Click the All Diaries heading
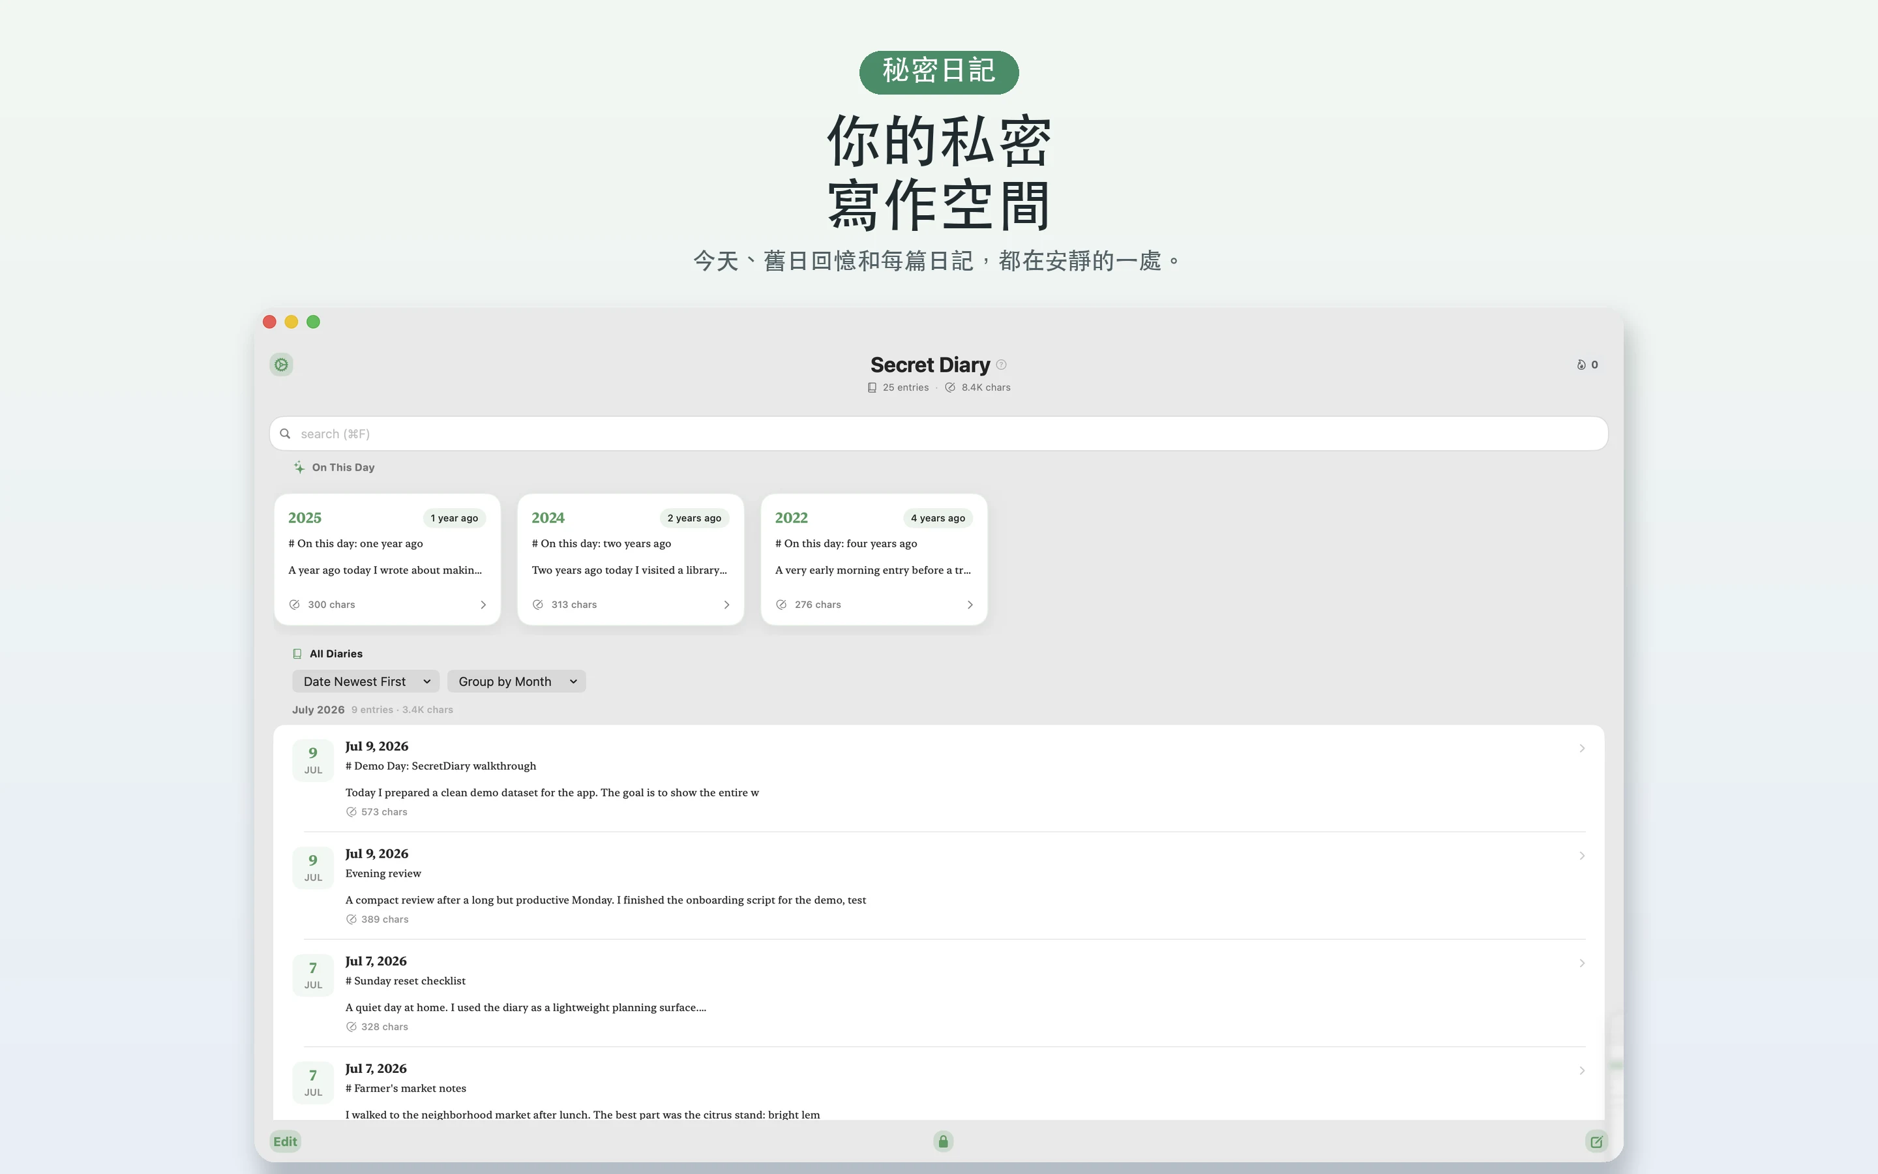The width and height of the screenshot is (1878, 1174). pos(336,654)
